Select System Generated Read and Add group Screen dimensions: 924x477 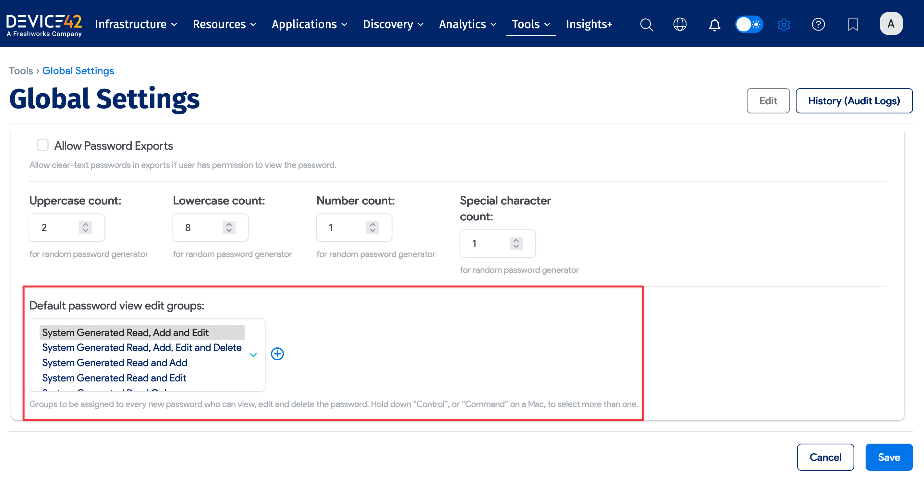(x=115, y=363)
